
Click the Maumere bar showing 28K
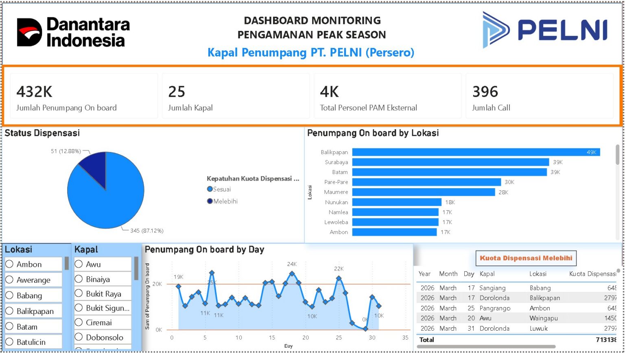pyautogui.click(x=424, y=192)
